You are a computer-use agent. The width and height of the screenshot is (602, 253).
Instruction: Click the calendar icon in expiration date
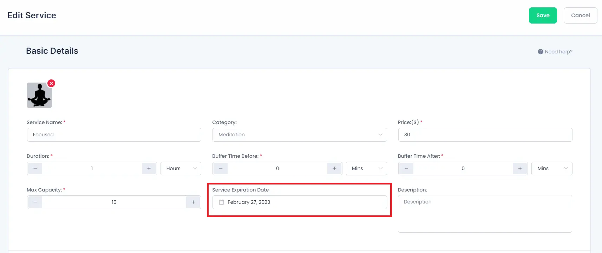click(x=221, y=202)
